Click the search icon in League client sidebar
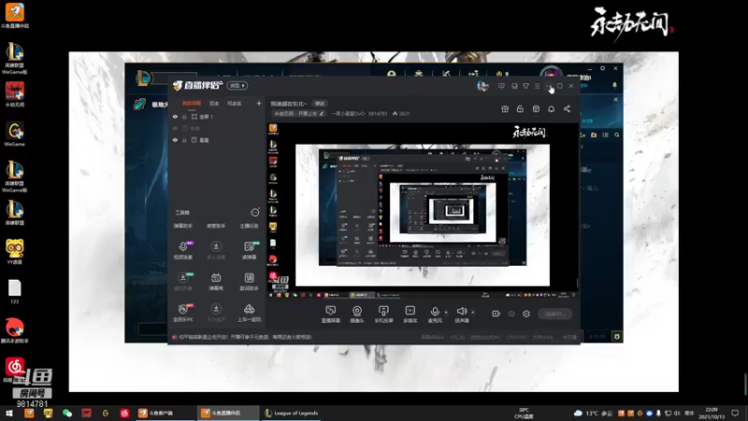 617,135
